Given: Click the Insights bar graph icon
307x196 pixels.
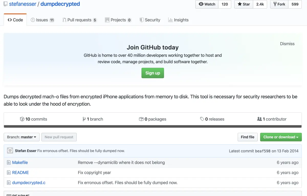Looking at the screenshot, I should (x=170, y=20).
